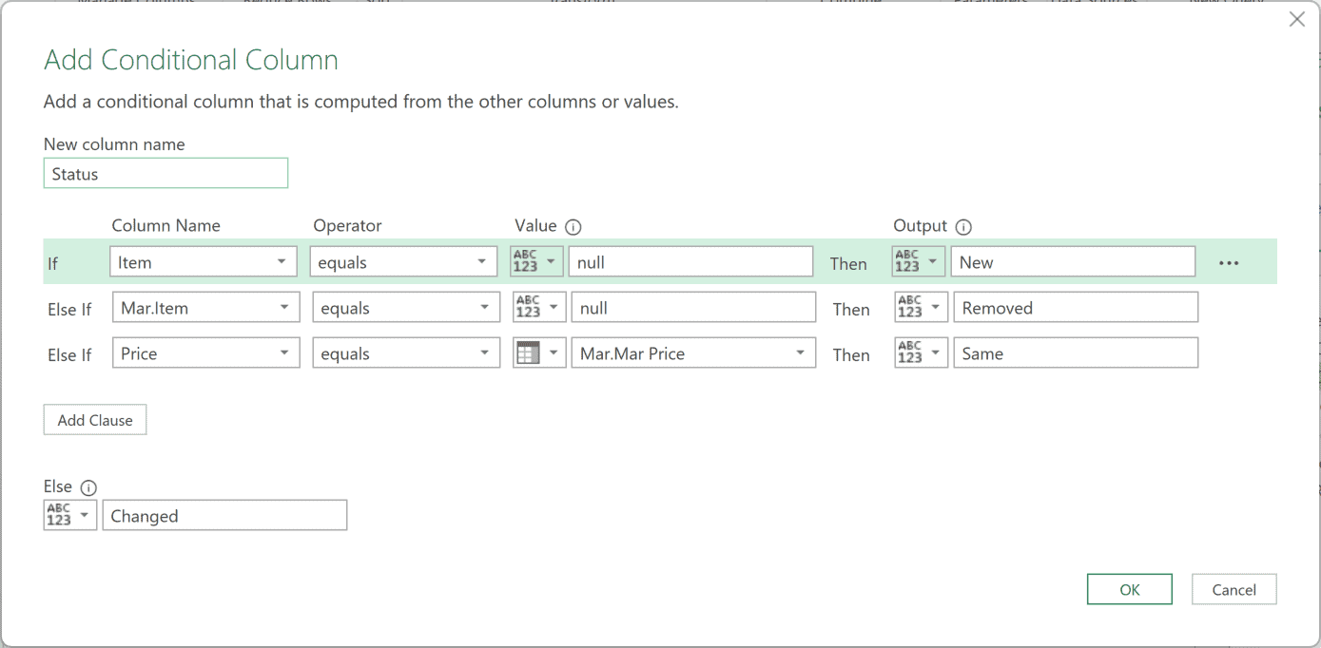The height and width of the screenshot is (648, 1321).
Task: Expand the Mar.Item column name dropdown
Action: coord(205,307)
